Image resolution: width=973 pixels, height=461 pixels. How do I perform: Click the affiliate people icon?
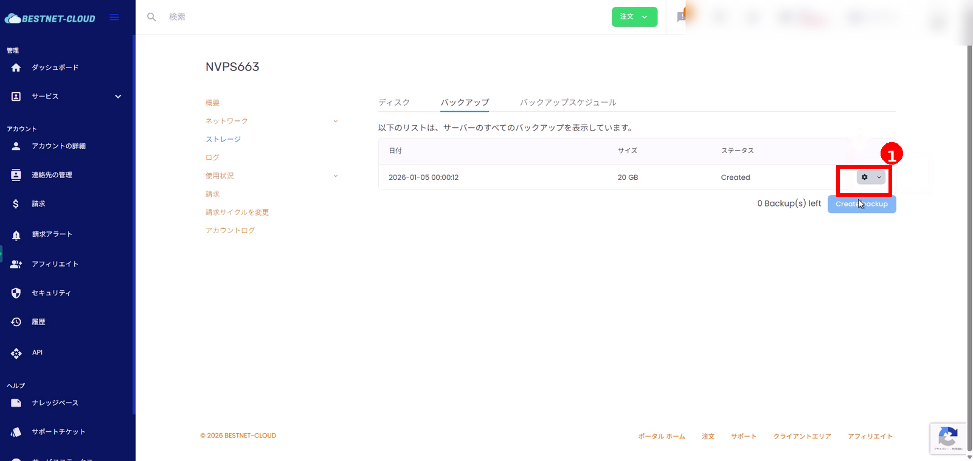pos(16,264)
